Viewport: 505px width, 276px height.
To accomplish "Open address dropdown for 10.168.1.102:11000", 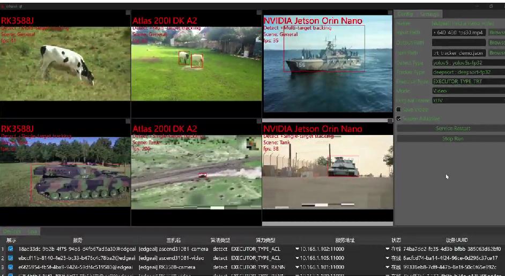I will pyautogui.click(x=297, y=249).
